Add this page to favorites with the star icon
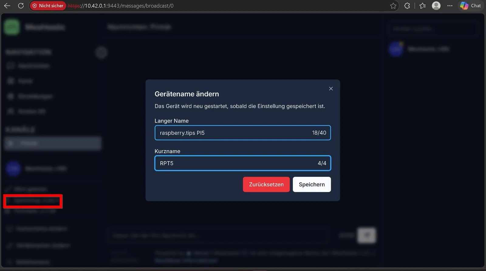 pos(393,6)
